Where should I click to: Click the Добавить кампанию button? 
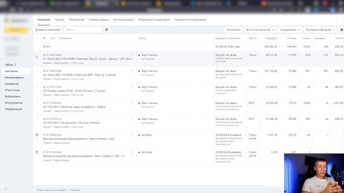pyautogui.click(x=48, y=30)
